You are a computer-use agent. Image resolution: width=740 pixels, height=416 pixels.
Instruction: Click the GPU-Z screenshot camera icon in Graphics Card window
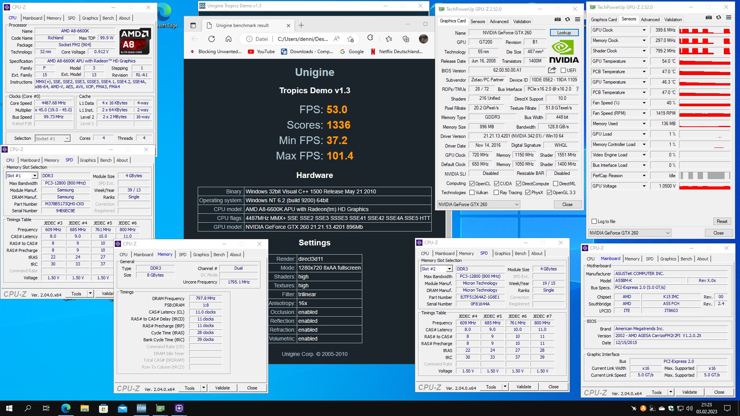point(557,19)
